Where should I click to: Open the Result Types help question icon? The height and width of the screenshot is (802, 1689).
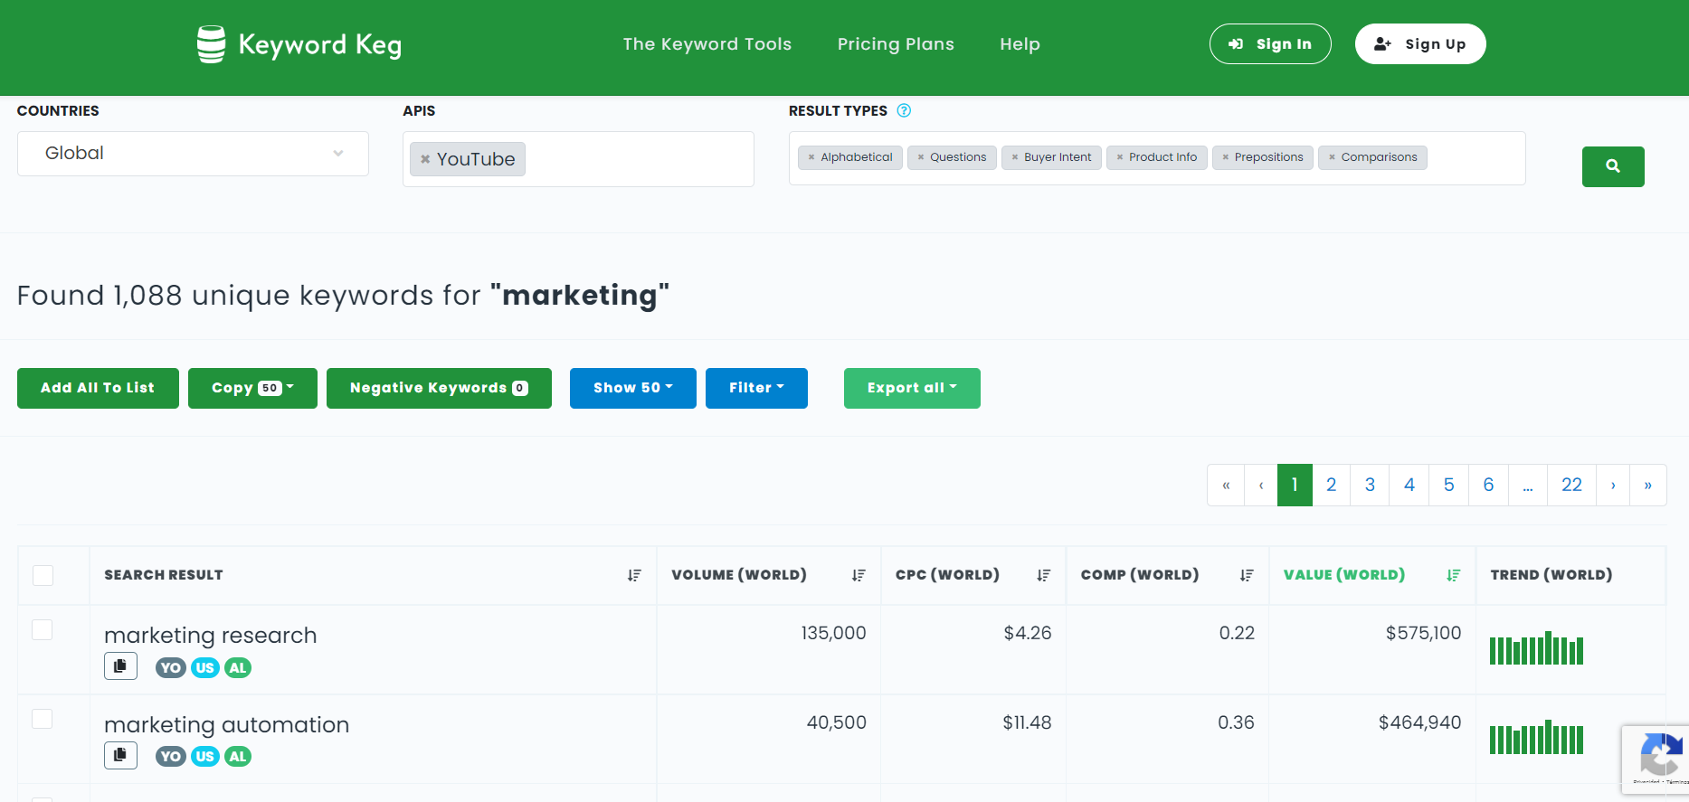(904, 110)
